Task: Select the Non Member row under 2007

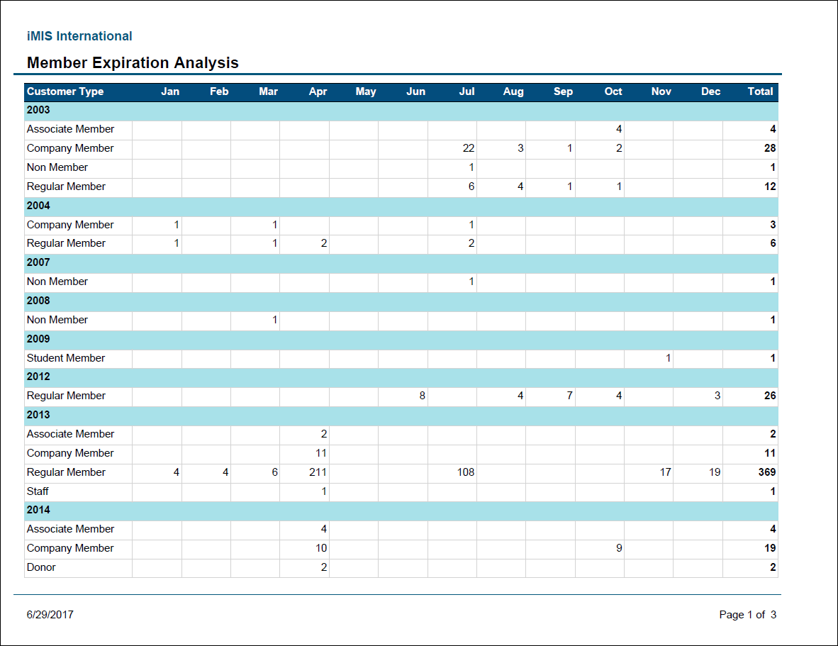Action: pyautogui.click(x=57, y=282)
